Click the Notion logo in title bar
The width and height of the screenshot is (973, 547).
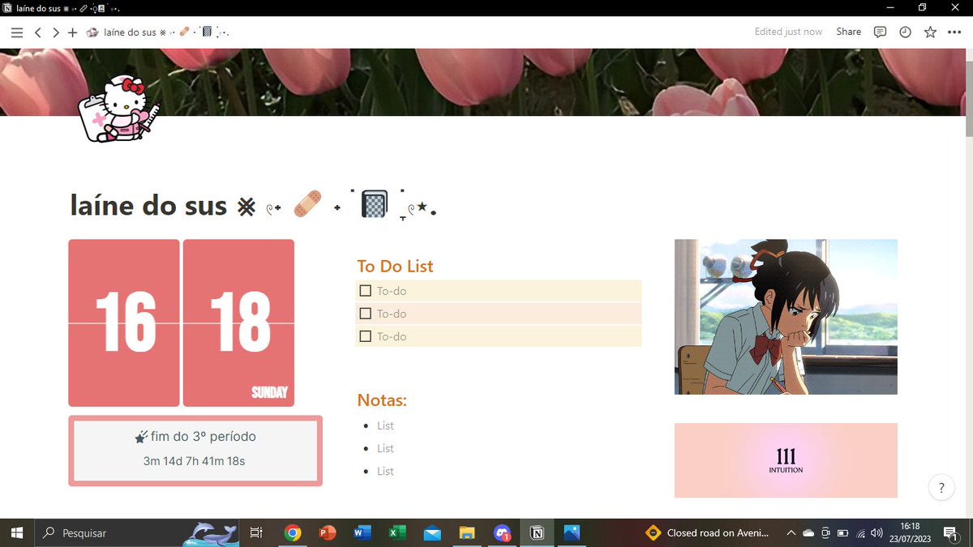pyautogui.click(x=7, y=7)
